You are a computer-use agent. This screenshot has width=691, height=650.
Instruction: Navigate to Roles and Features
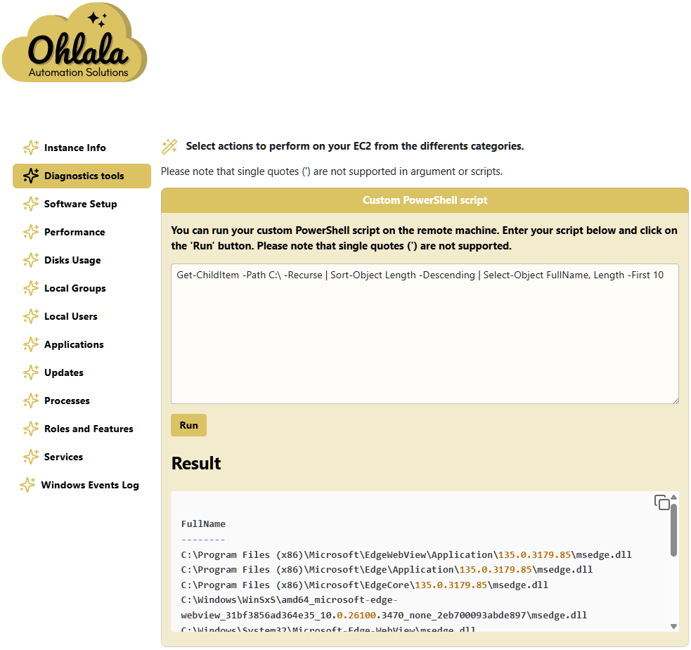pos(89,429)
